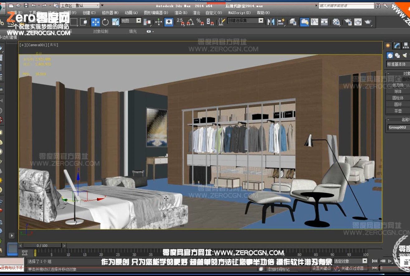Open the Curve Editor icon
Viewport: 410px width, 276px height.
click(x=315, y=22)
